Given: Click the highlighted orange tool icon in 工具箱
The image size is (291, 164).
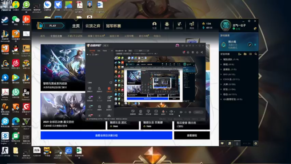Looking at the screenshot, I should (109, 89).
